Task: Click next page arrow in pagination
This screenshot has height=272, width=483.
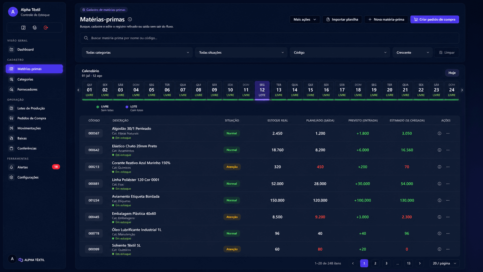Action: tap(420, 263)
